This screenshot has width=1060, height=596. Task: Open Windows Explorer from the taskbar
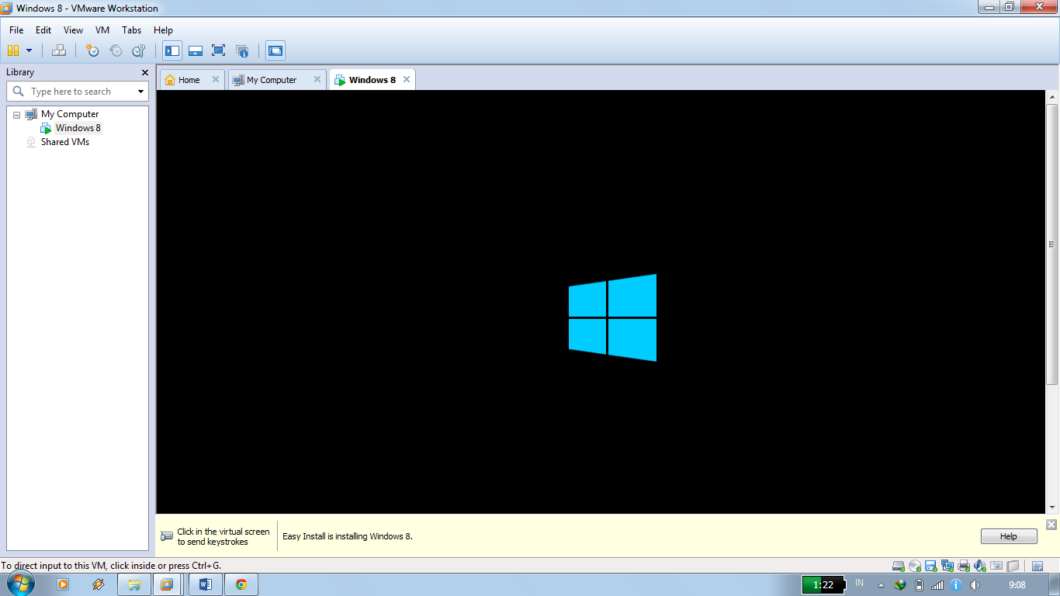(134, 584)
